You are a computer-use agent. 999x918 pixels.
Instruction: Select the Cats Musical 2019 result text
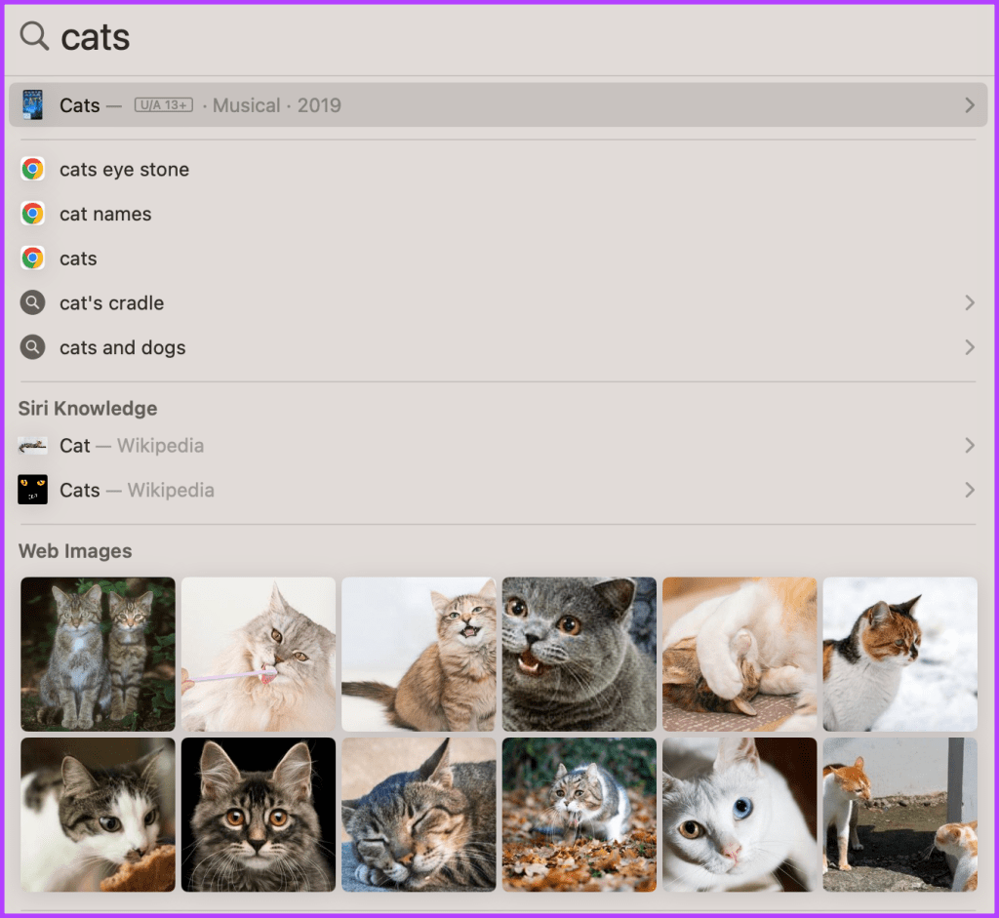point(200,105)
